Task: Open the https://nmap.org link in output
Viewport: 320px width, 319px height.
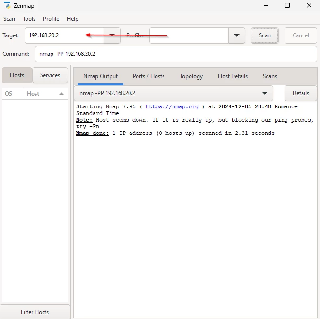Action: (172, 106)
